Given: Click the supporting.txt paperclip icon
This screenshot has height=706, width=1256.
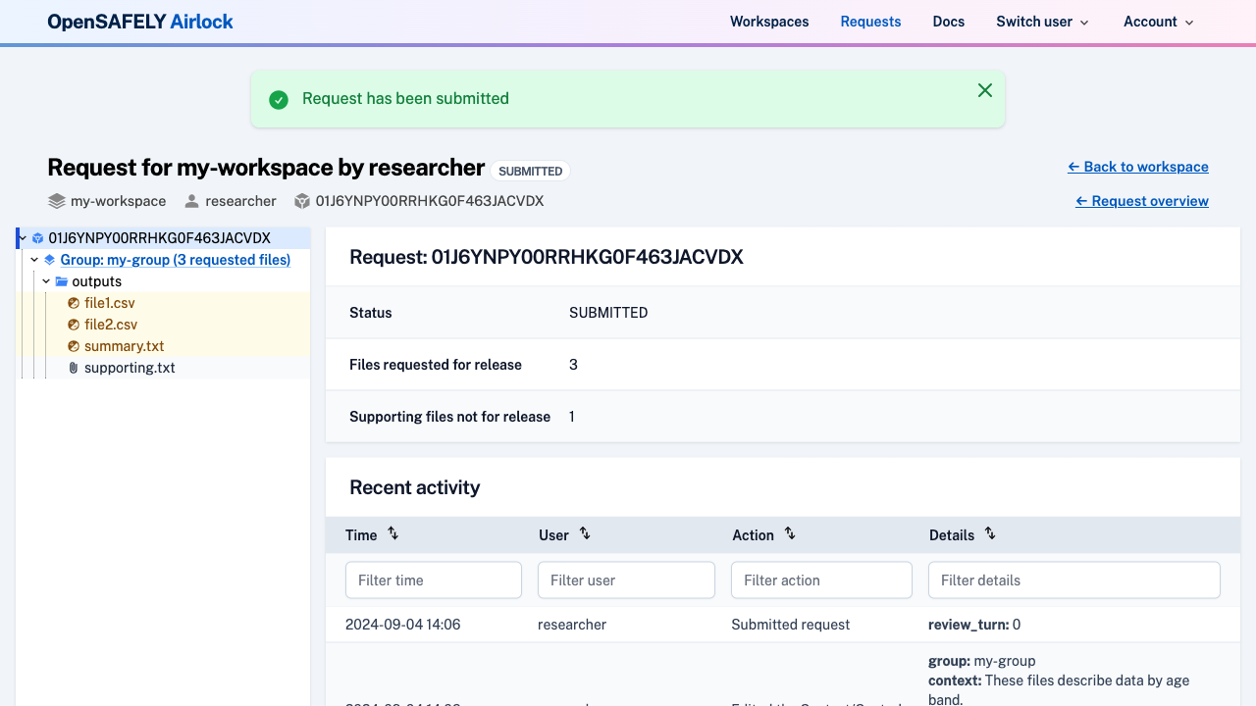Looking at the screenshot, I should click(74, 368).
